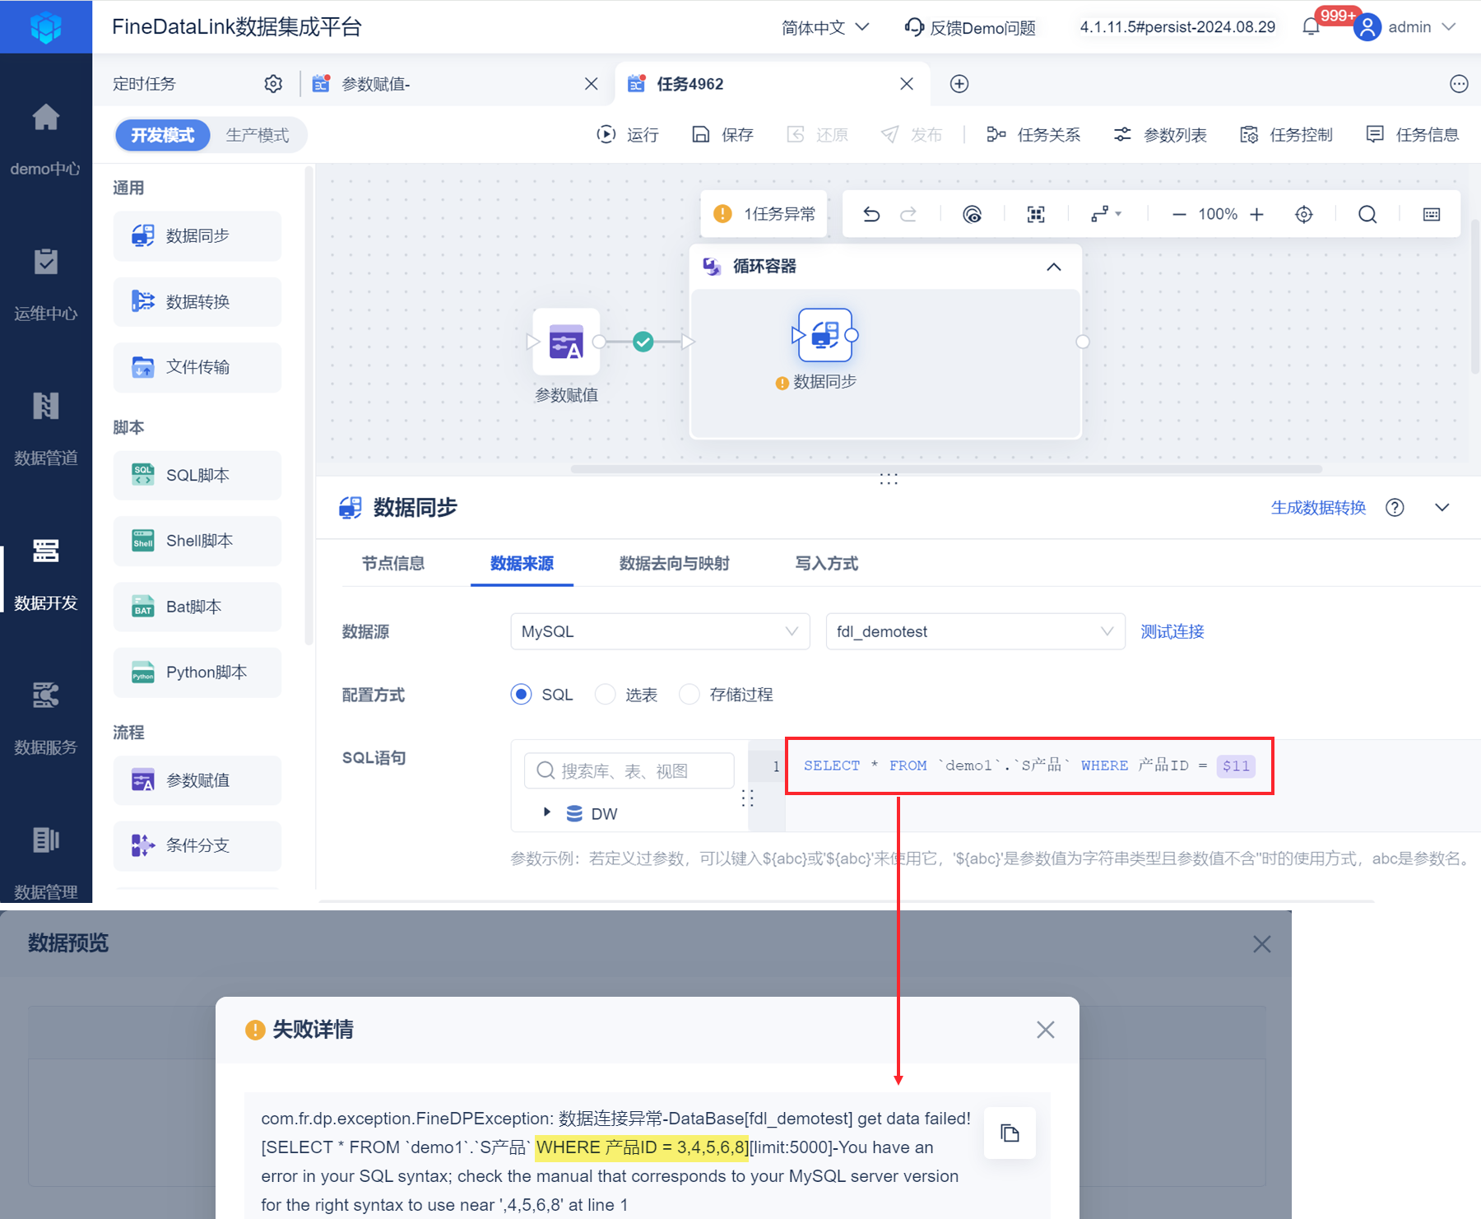This screenshot has width=1481, height=1219.
Task: Select the 选表 radio button
Action: [606, 695]
